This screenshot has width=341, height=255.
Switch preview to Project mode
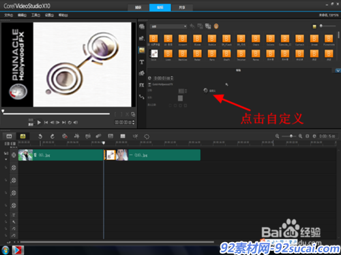(x=31, y=120)
